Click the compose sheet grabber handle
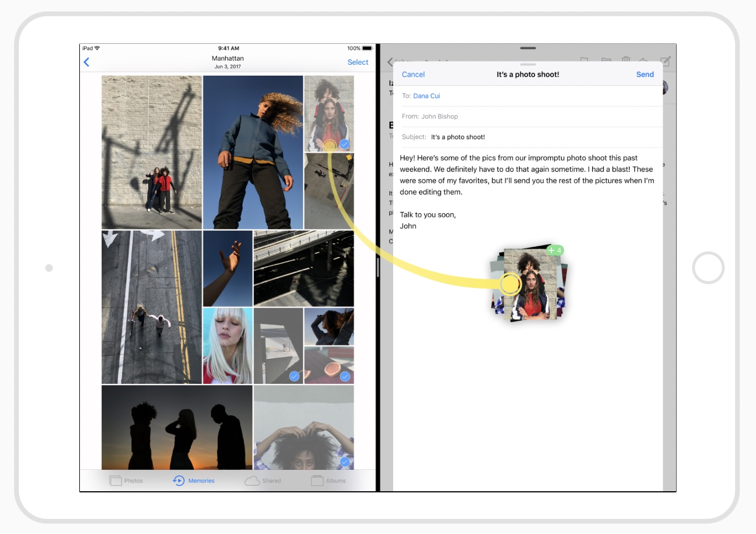This screenshot has height=534, width=756. point(528,65)
